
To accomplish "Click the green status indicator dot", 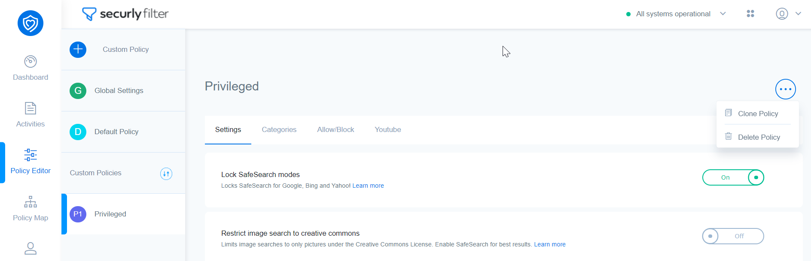I will [x=628, y=14].
